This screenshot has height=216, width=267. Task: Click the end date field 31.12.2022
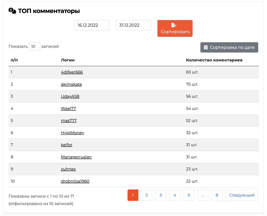coord(133,25)
